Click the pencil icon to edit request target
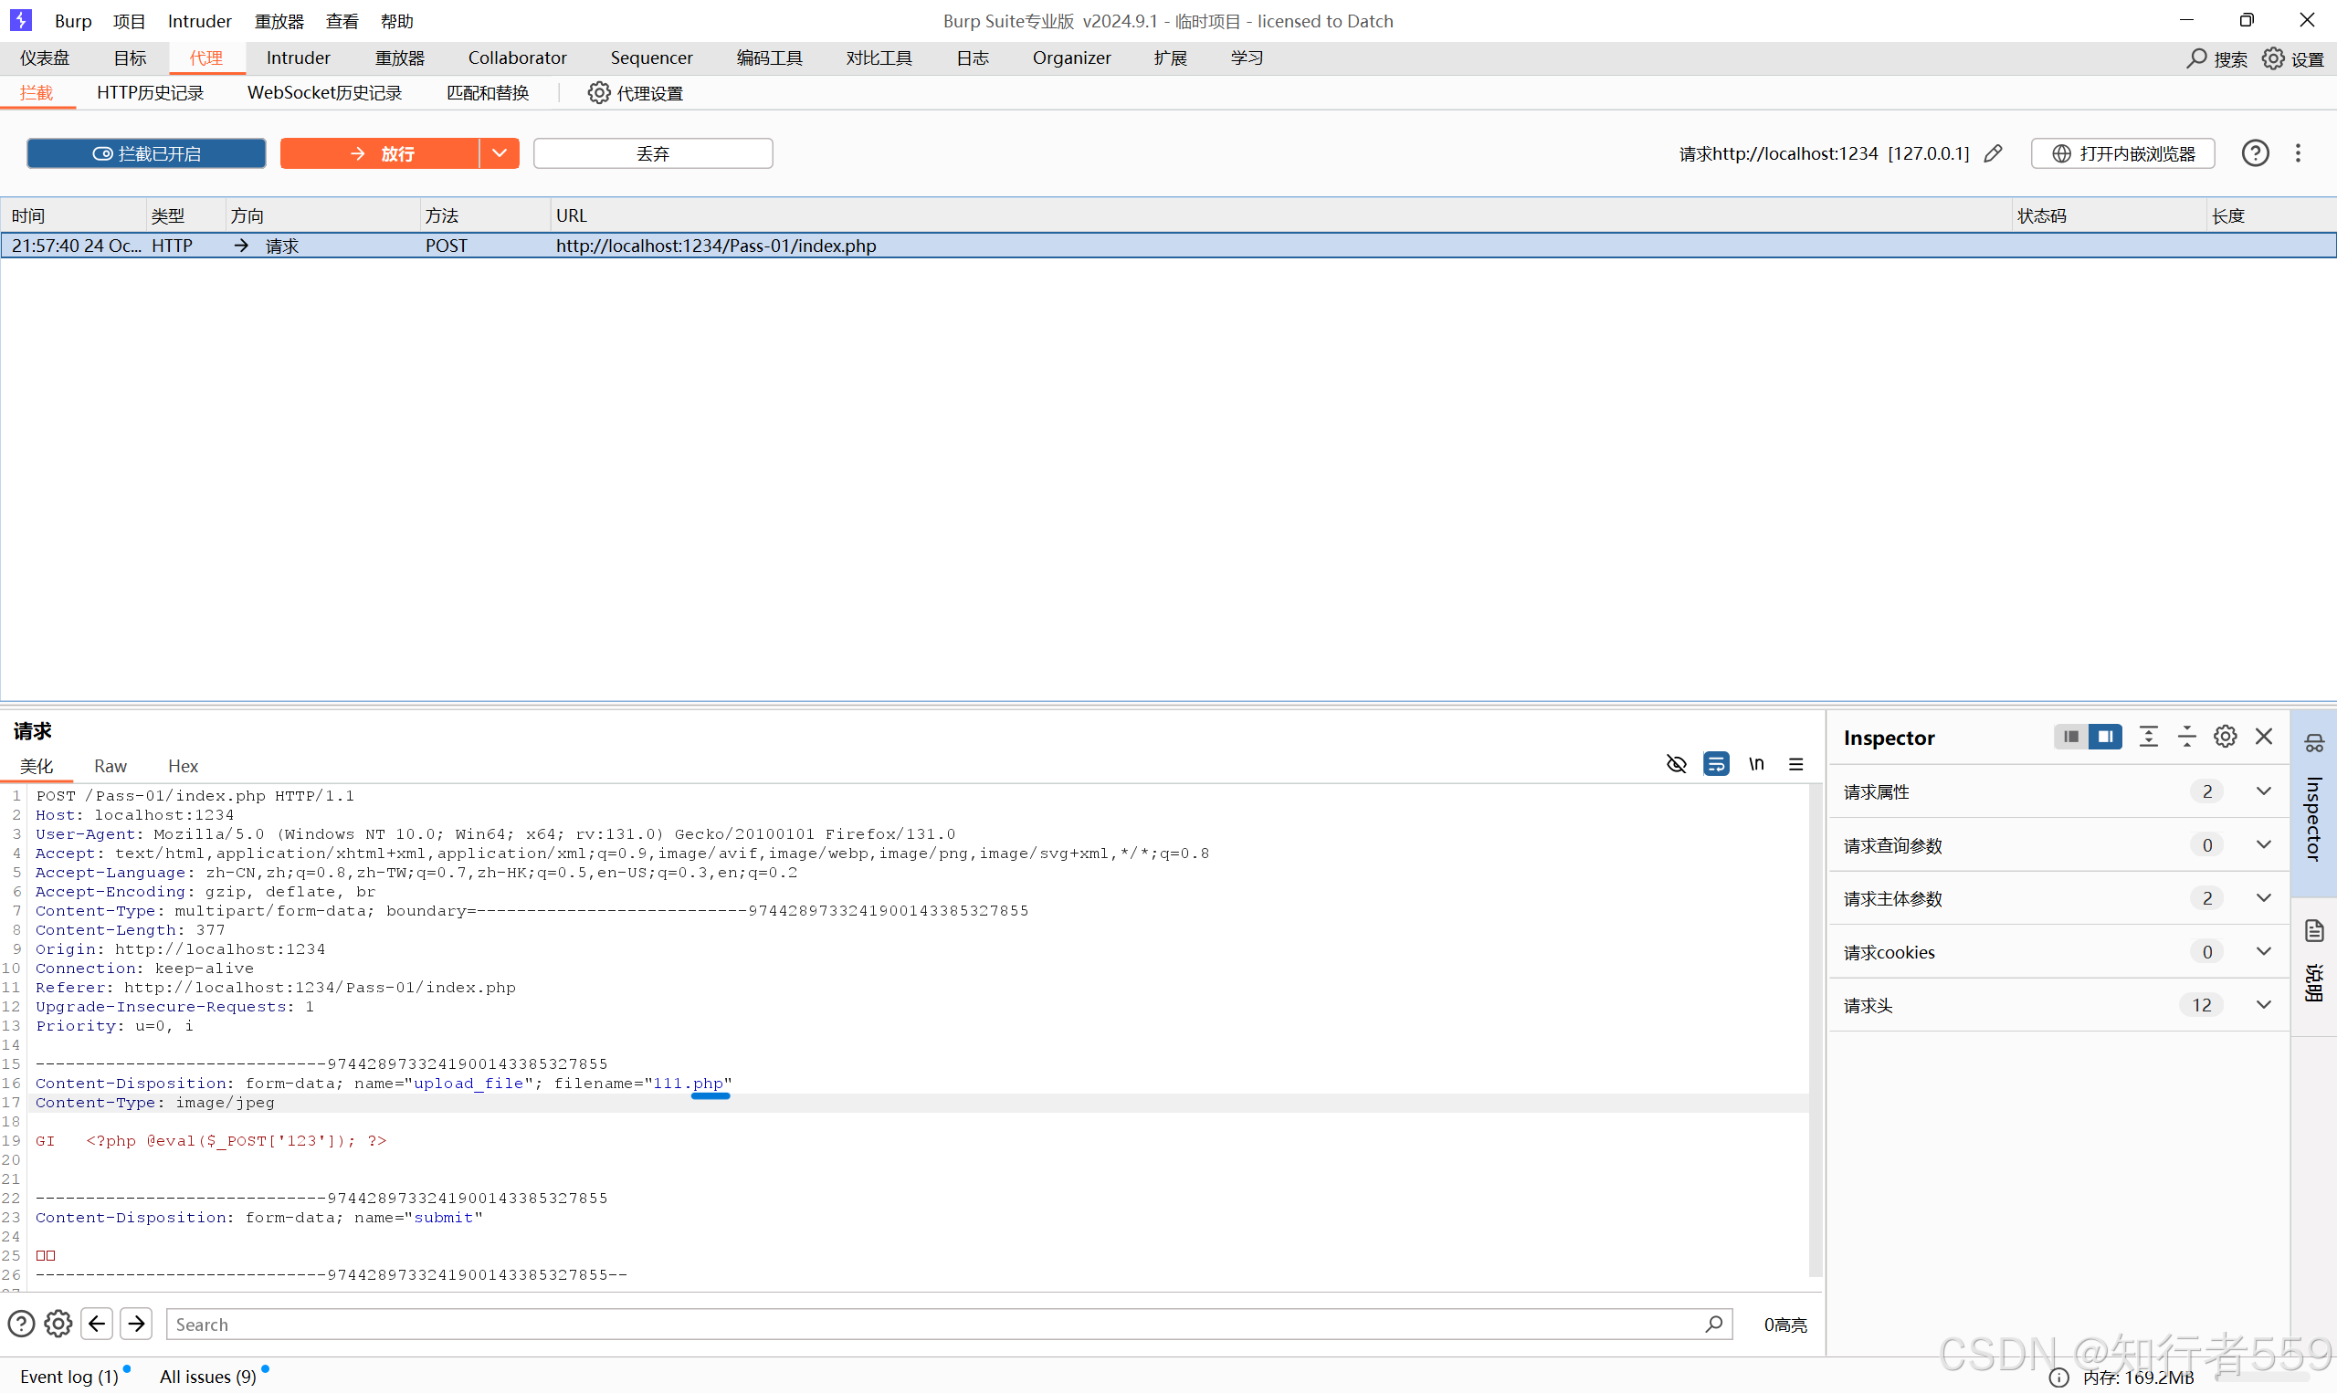Screen dimensions: 2337x1393 tap(1993, 153)
